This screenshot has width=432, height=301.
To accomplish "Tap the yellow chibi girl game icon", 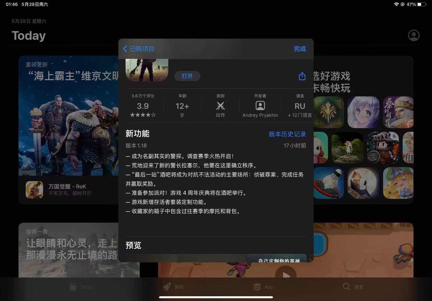I will click(x=398, y=183).
